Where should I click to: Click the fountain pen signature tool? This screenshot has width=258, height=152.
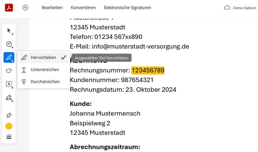coord(9,98)
